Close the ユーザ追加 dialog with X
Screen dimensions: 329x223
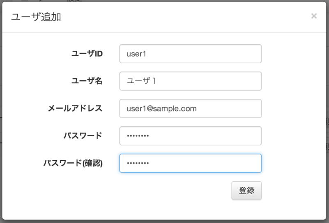pyautogui.click(x=314, y=16)
